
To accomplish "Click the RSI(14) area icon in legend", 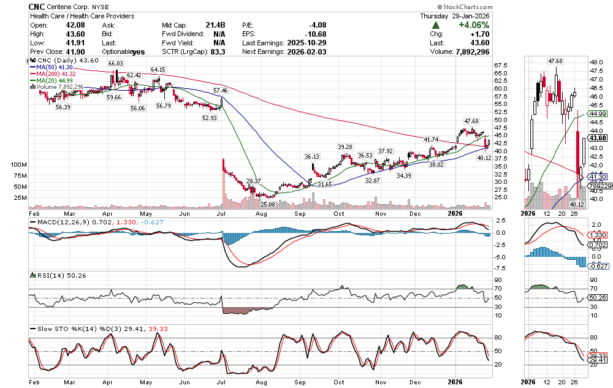I will [33, 275].
